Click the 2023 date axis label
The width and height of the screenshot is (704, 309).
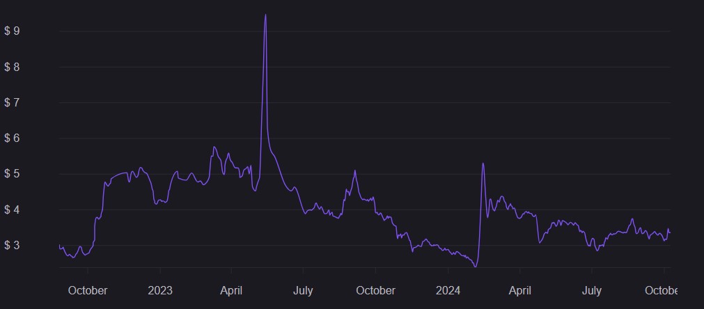160,291
